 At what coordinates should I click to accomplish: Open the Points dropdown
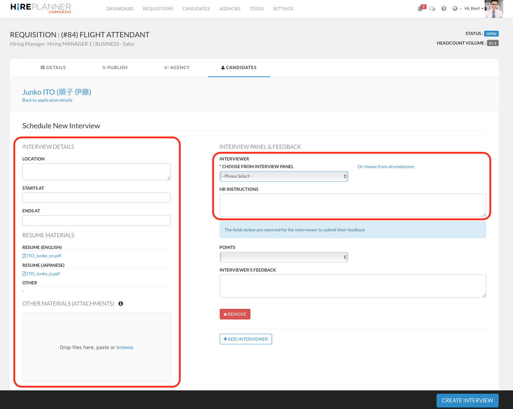[x=284, y=257]
